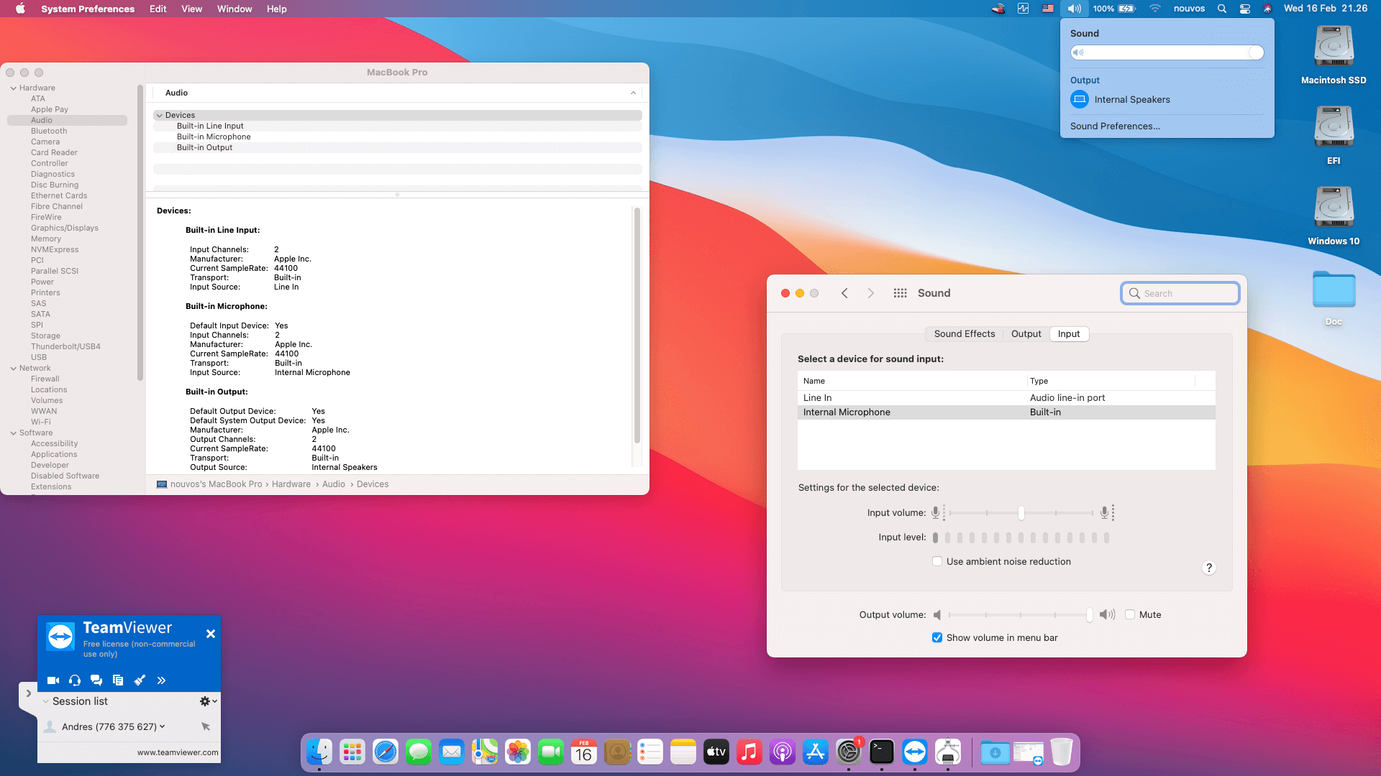The height and width of the screenshot is (776, 1381).
Task: Open the Session list gear settings
Action: coord(206,701)
